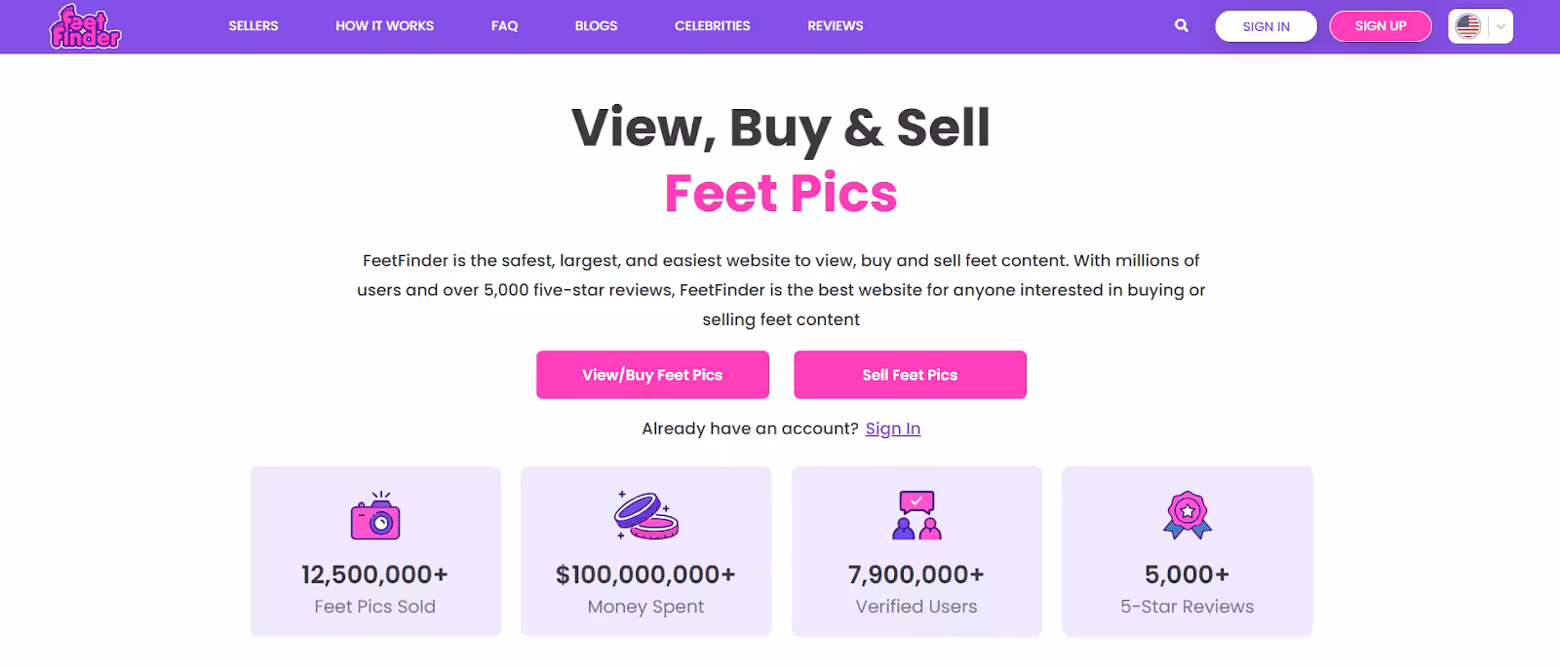Click the pink SIGN UP button

coord(1381,26)
